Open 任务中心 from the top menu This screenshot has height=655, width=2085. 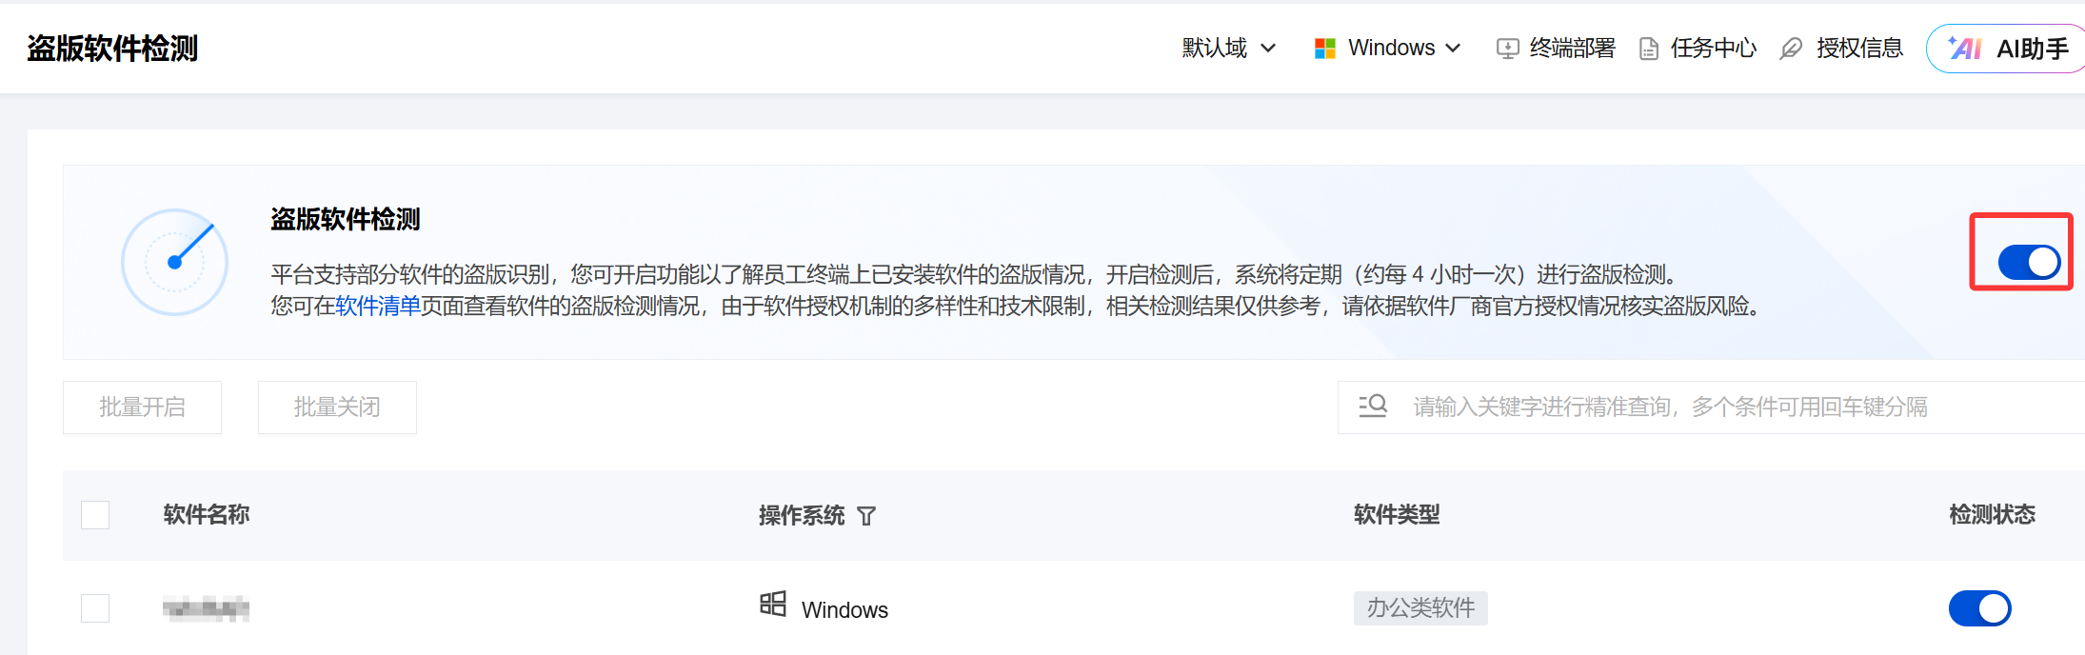coord(1713,49)
